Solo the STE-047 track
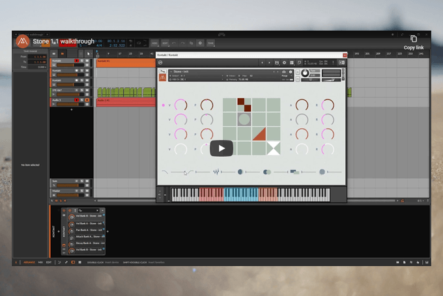Screen dimensions: 443x296 coord(81,90)
